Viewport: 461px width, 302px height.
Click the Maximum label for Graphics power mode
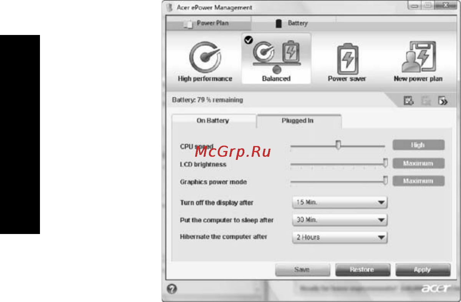tap(418, 181)
